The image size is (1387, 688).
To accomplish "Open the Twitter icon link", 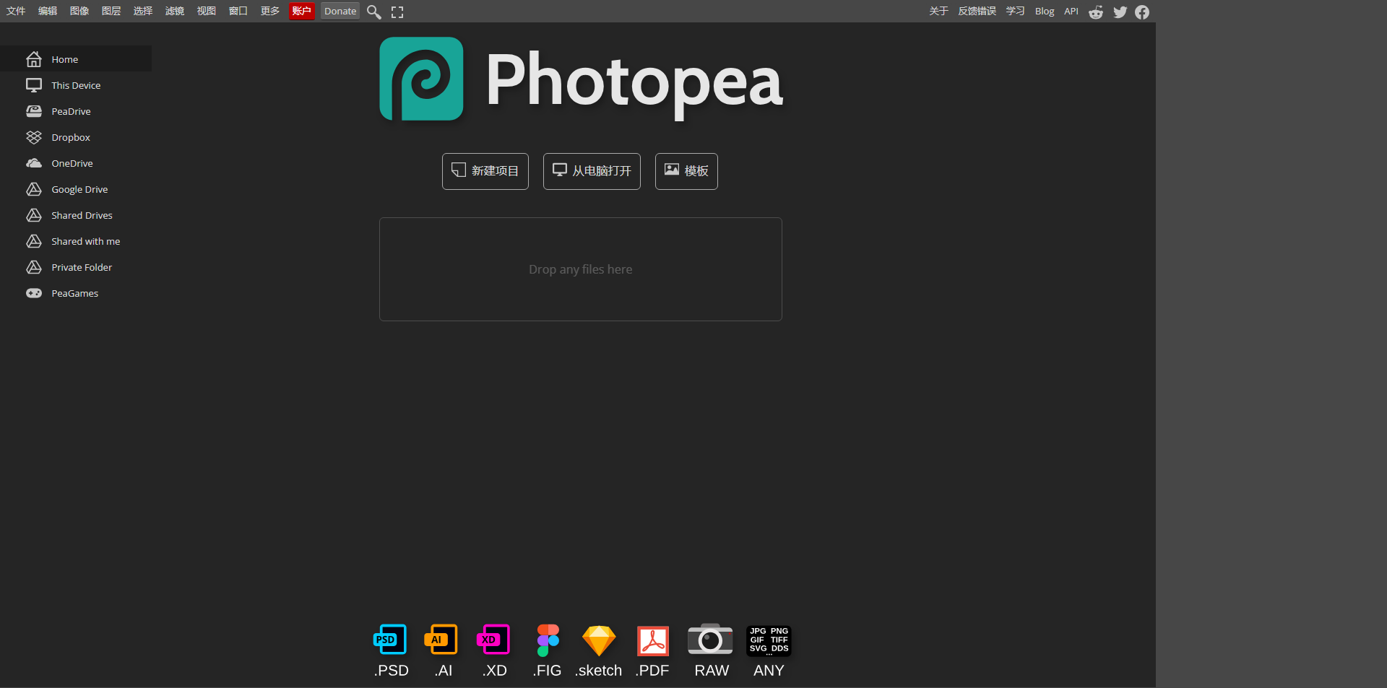I will click(x=1120, y=12).
